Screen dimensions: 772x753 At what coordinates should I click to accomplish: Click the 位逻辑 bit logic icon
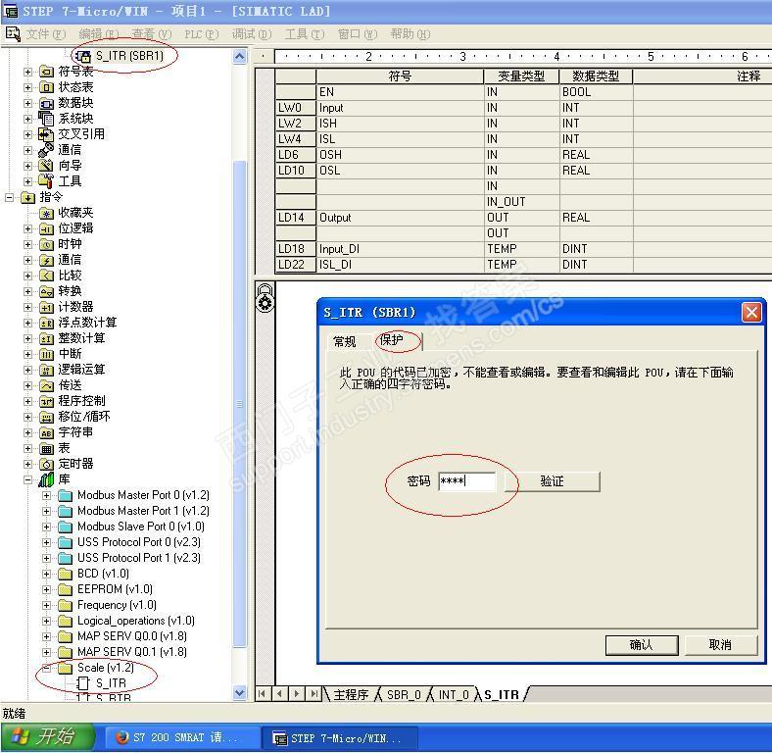(x=46, y=228)
